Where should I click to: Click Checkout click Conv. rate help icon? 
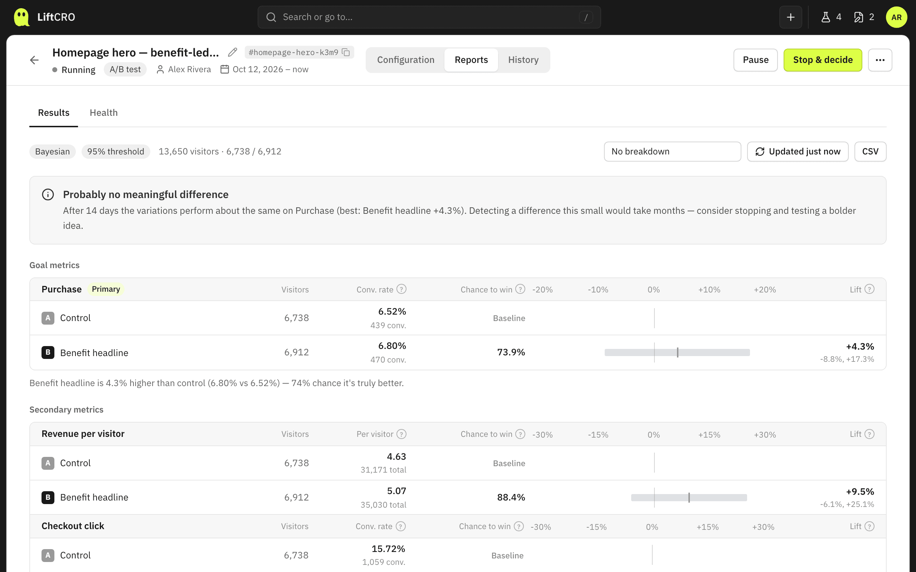click(x=400, y=526)
